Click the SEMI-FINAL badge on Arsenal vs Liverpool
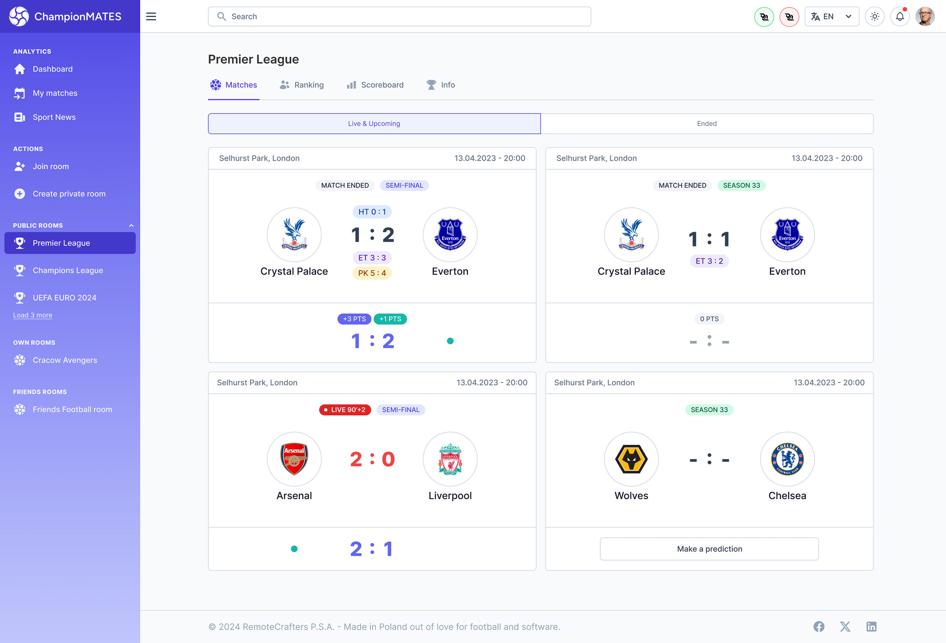This screenshot has height=643, width=946. coord(400,410)
